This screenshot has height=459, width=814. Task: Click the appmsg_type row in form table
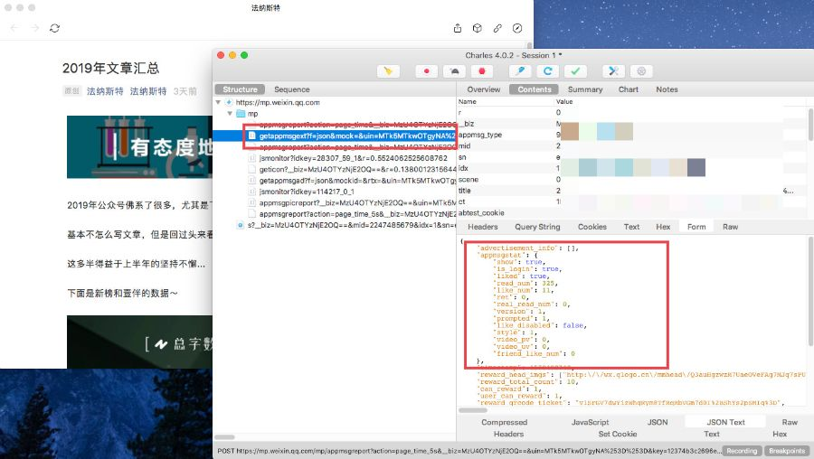[x=632, y=135]
